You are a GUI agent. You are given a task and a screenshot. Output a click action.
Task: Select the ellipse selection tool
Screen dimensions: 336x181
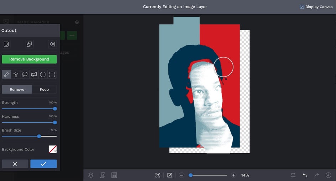coord(43,74)
